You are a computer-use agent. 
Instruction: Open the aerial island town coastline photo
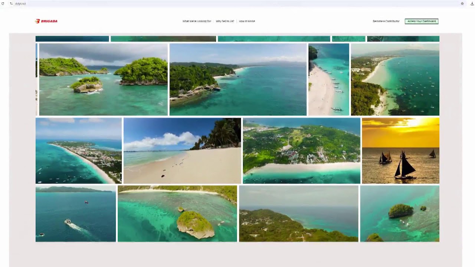pyautogui.click(x=79, y=151)
